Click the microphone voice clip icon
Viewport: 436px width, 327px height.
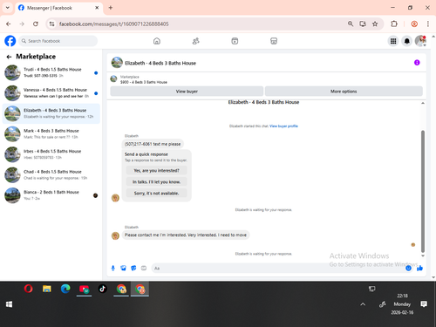point(113,268)
